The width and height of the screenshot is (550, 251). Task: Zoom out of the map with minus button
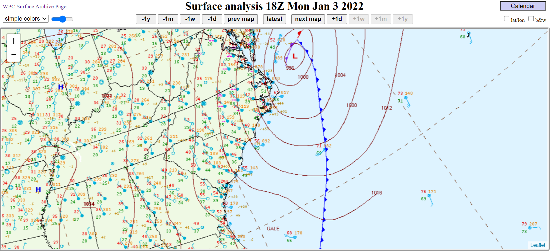pyautogui.click(x=13, y=54)
